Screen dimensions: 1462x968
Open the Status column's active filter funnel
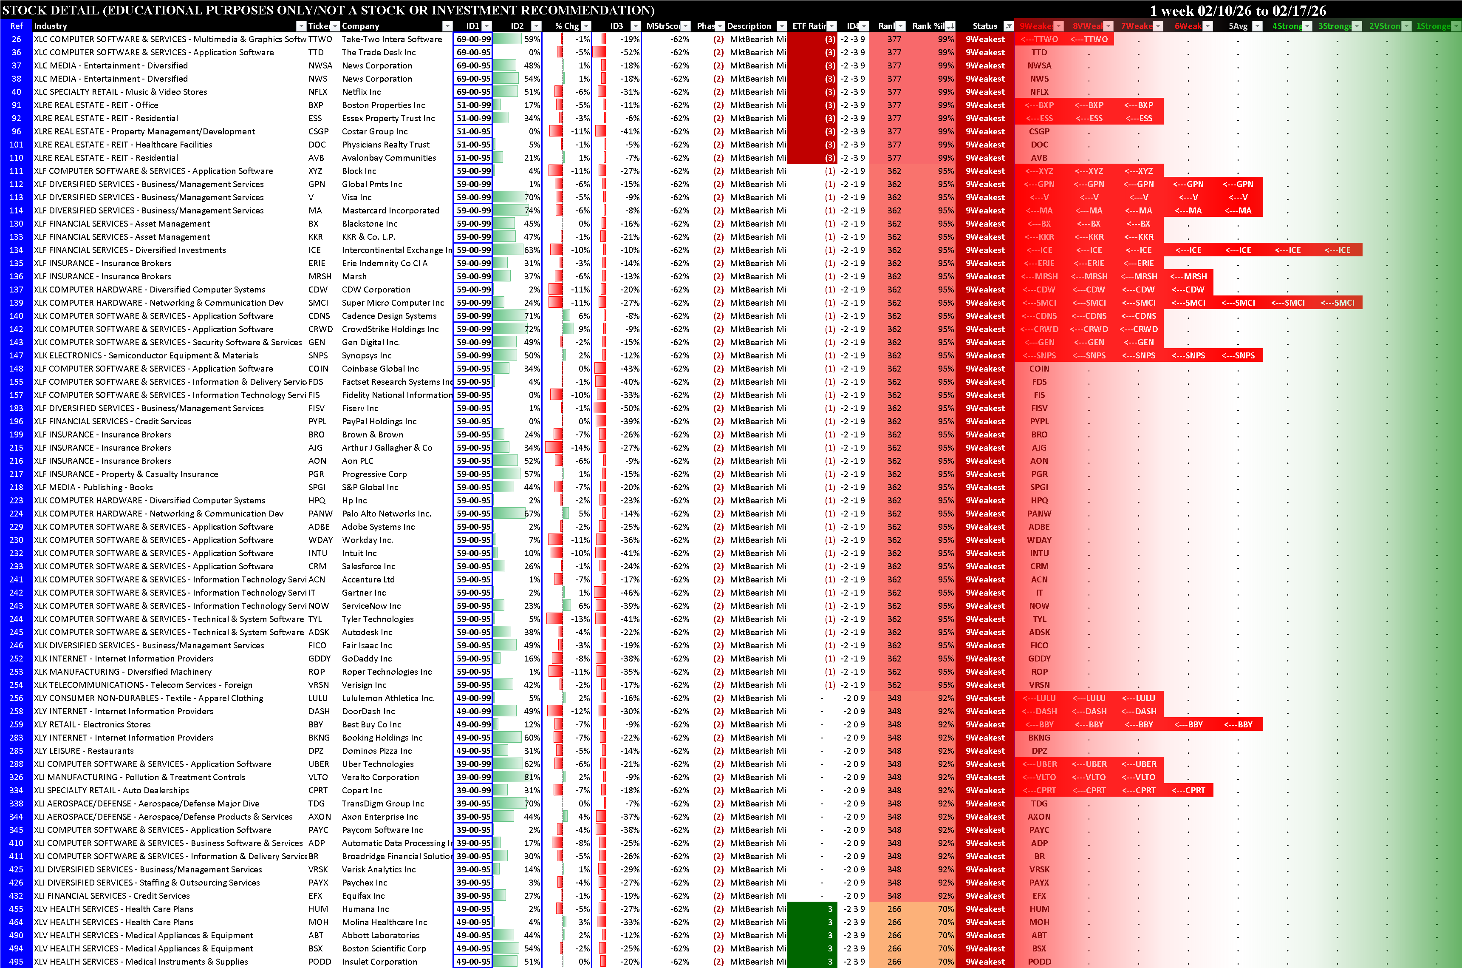pyautogui.click(x=1008, y=26)
